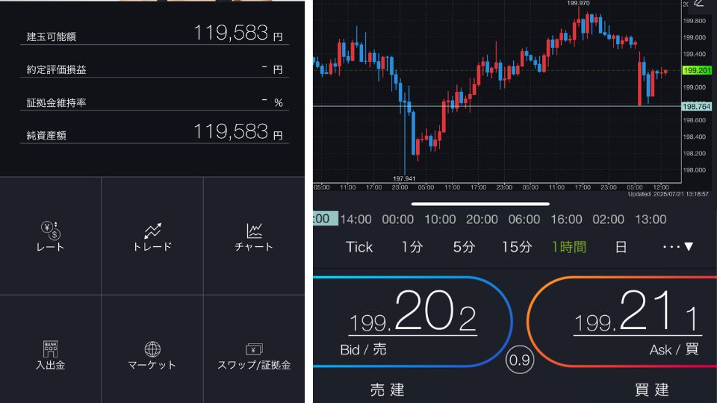Tap the 0.9 spread circle

click(519, 360)
